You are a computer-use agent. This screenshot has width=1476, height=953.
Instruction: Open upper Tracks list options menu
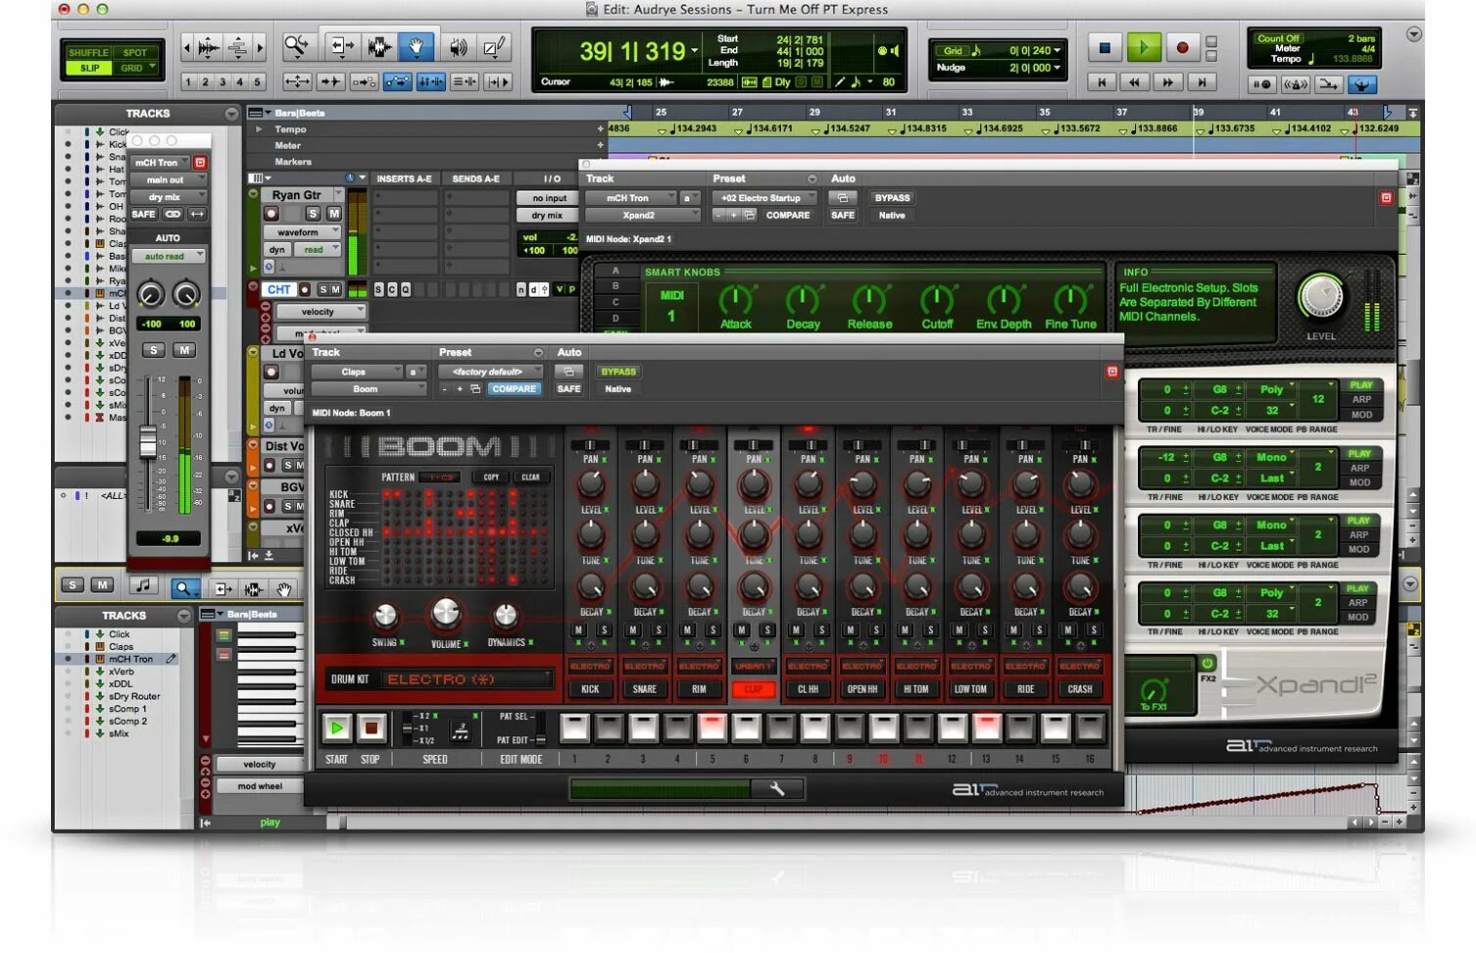pyautogui.click(x=231, y=114)
